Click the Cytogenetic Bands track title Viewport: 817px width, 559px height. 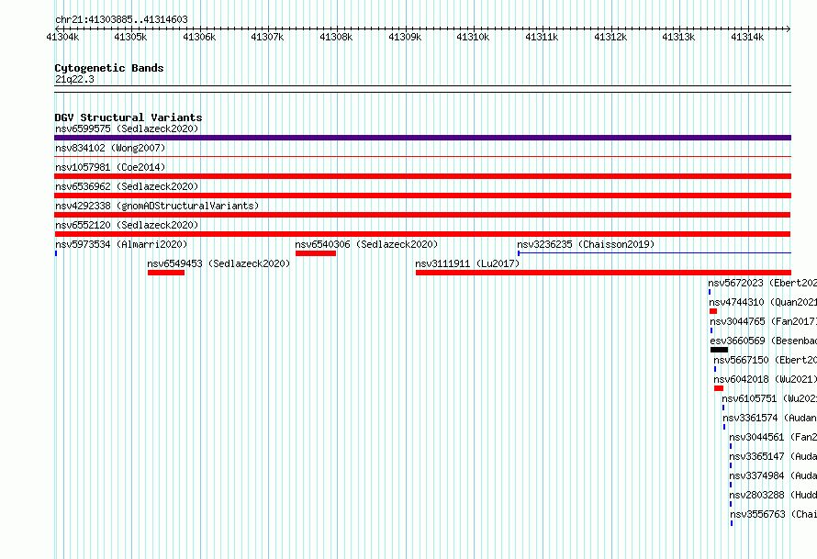click(x=109, y=68)
